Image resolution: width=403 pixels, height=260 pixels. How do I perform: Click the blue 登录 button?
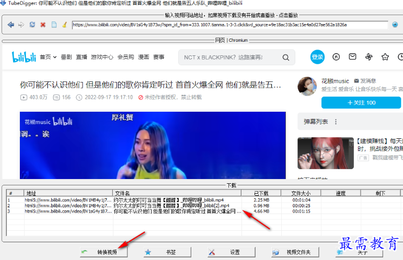[x=317, y=57]
